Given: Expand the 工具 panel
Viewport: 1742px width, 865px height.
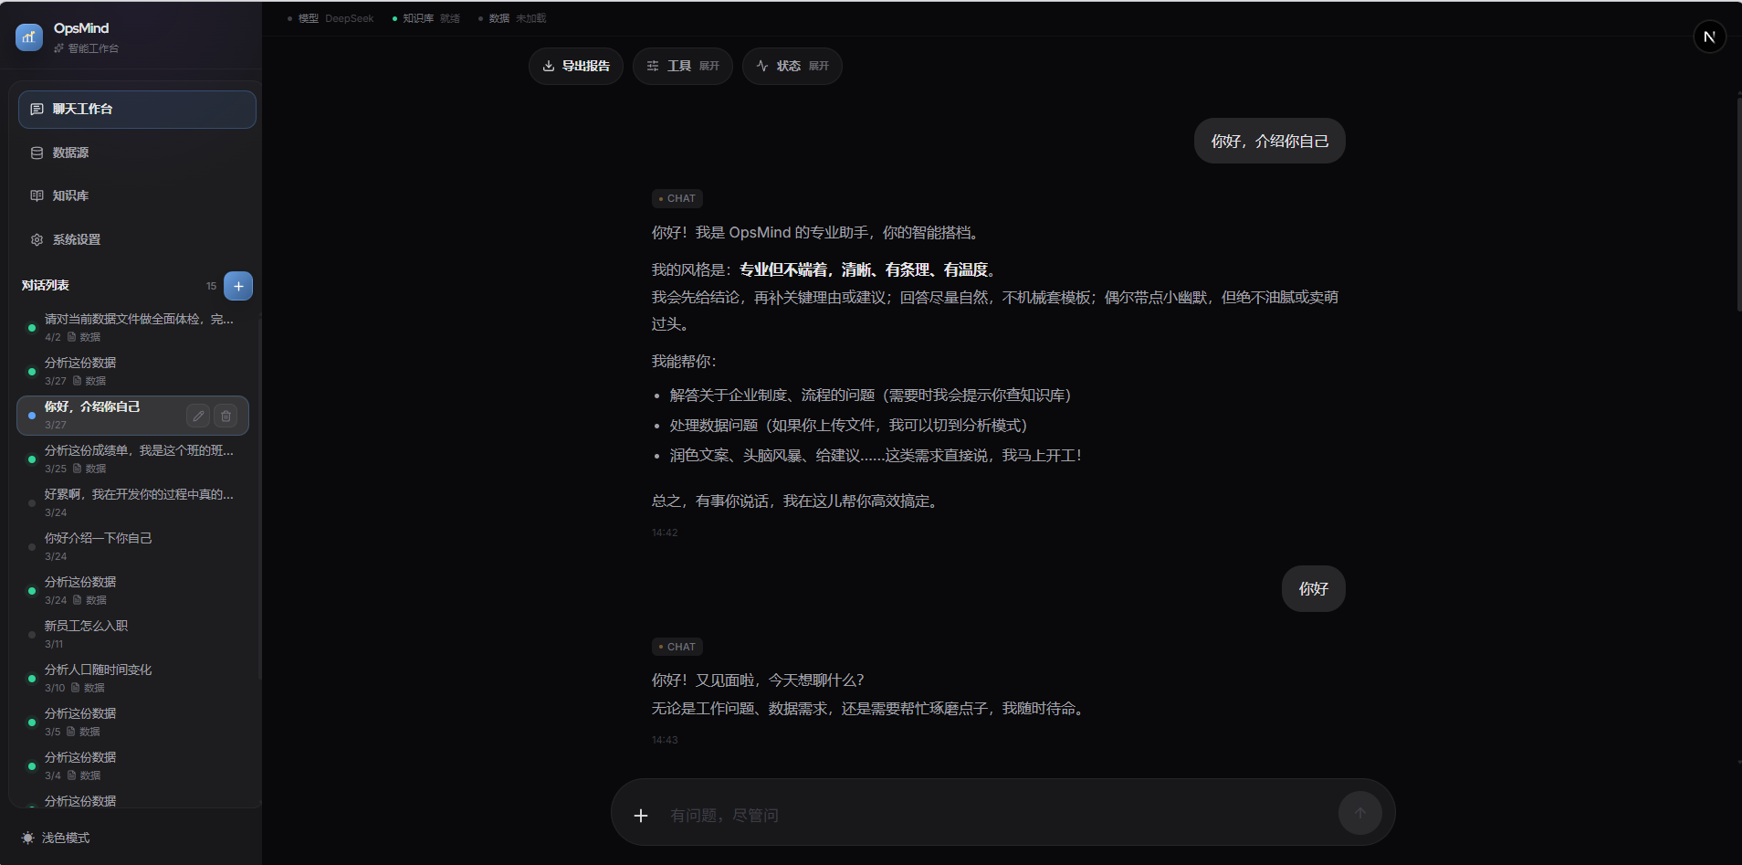Looking at the screenshot, I should 682,65.
